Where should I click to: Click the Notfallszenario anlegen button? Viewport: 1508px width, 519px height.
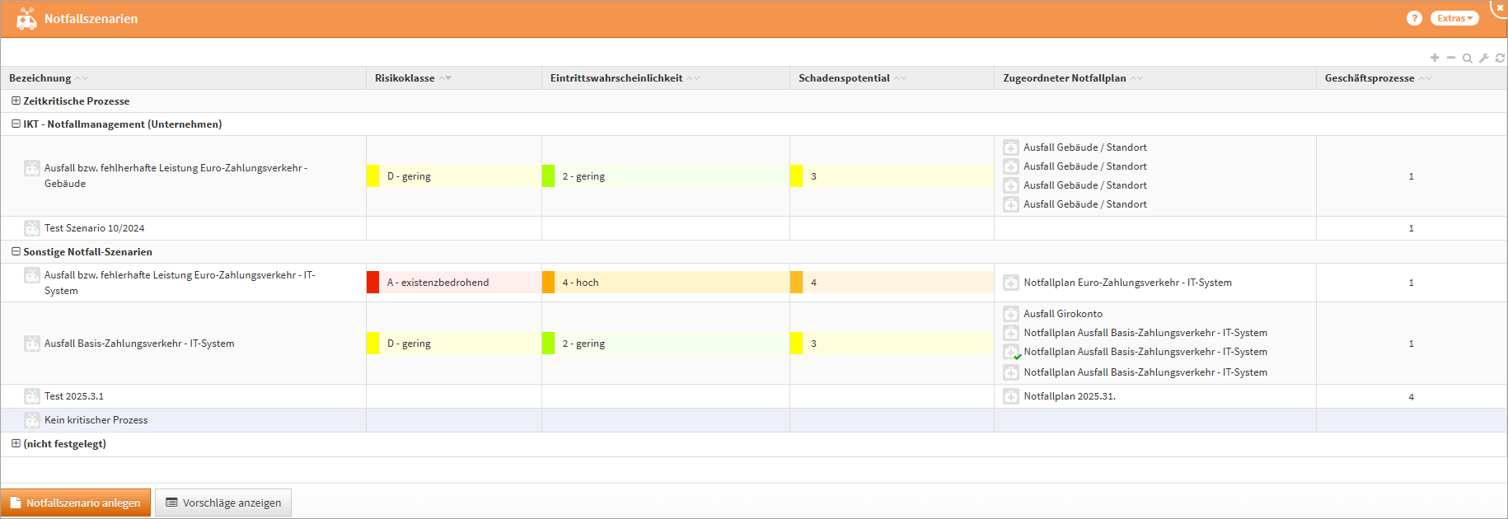[x=76, y=503]
